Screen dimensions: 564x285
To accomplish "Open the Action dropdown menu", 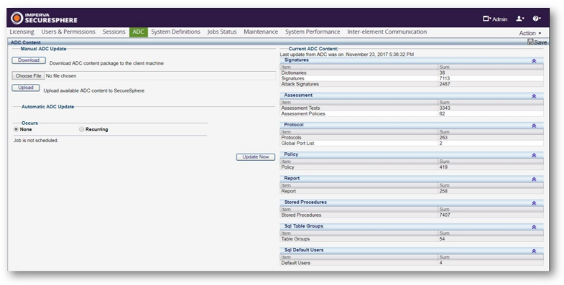I will click(530, 33).
